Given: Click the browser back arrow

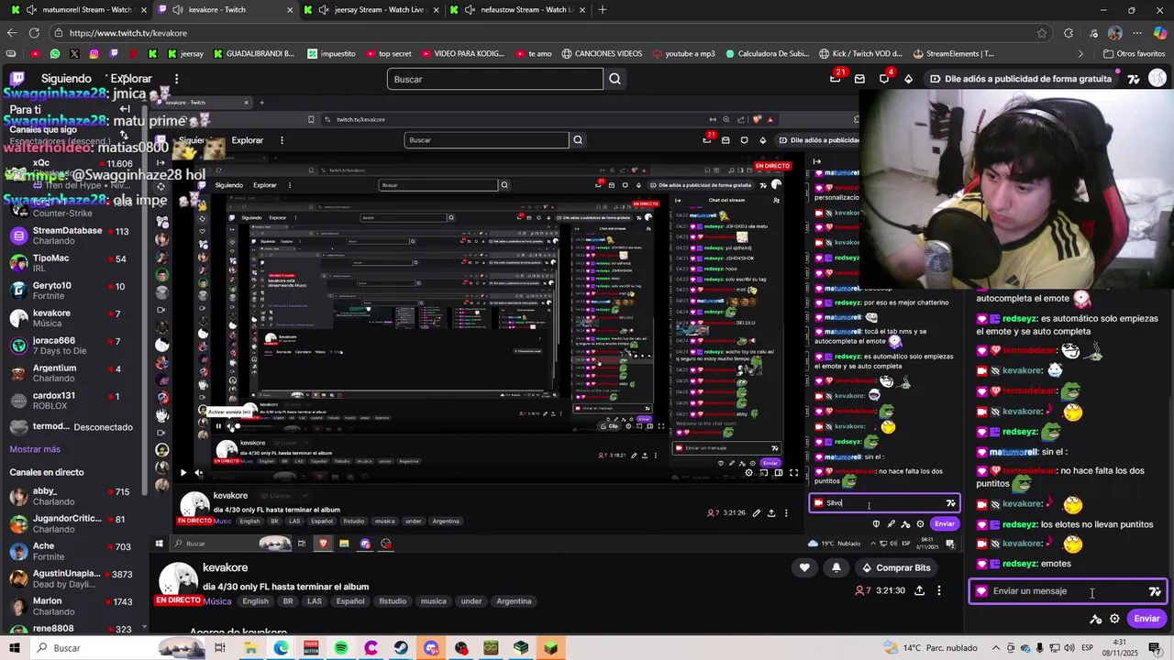Looking at the screenshot, I should pyautogui.click(x=11, y=33).
